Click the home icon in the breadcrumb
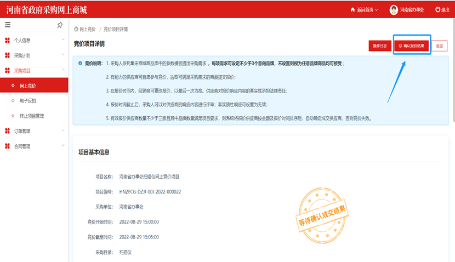Viewport: 455px width, 262px height. (76, 29)
